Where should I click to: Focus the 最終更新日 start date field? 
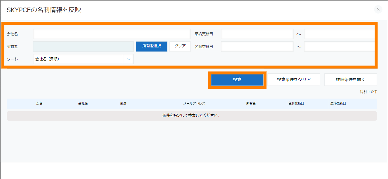(x=257, y=34)
